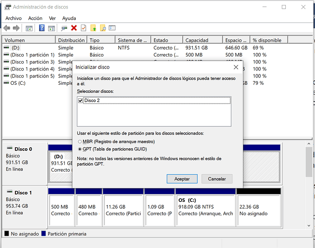Select the 22.36 GB unallocated space block
Screen dimensions: 315x248
pos(259,210)
